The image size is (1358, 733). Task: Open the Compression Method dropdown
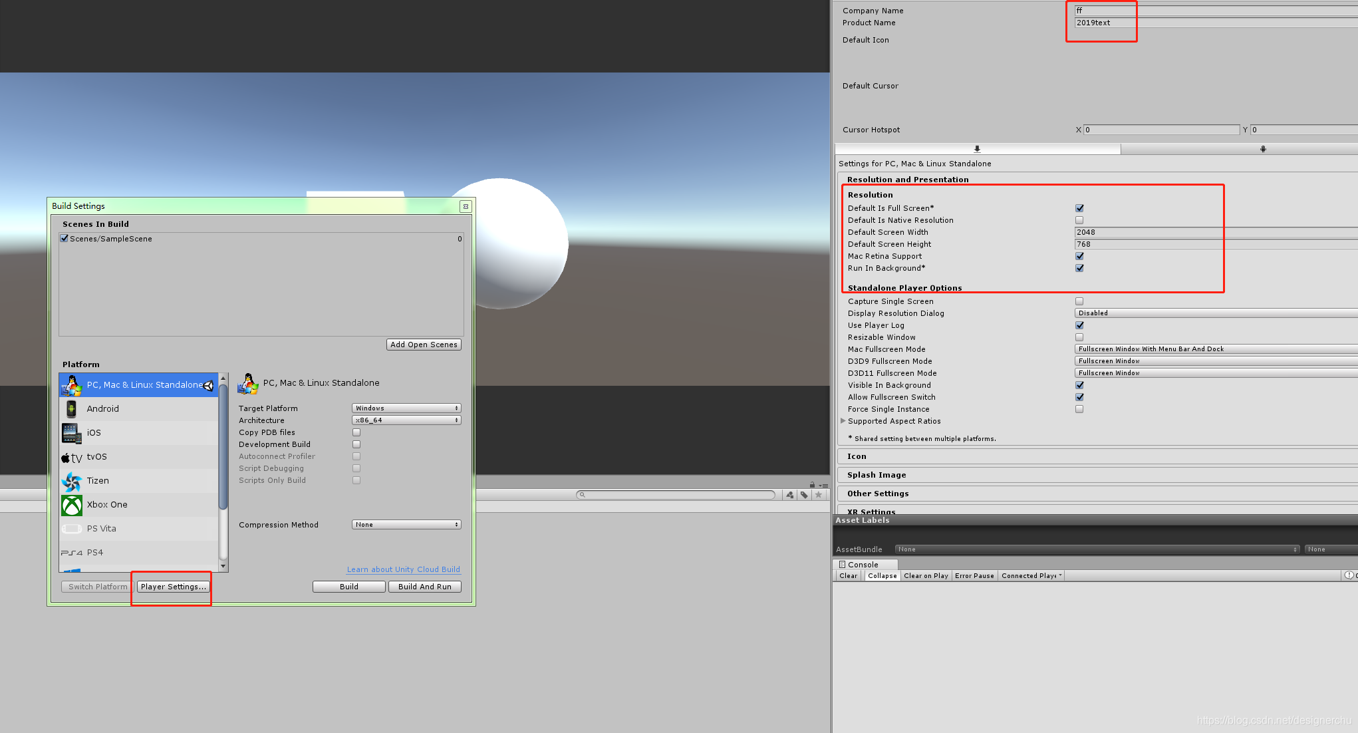tap(406, 525)
